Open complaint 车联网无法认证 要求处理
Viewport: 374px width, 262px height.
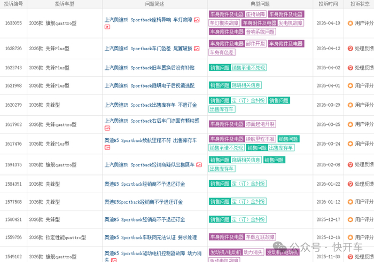pyautogui.click(x=151, y=237)
